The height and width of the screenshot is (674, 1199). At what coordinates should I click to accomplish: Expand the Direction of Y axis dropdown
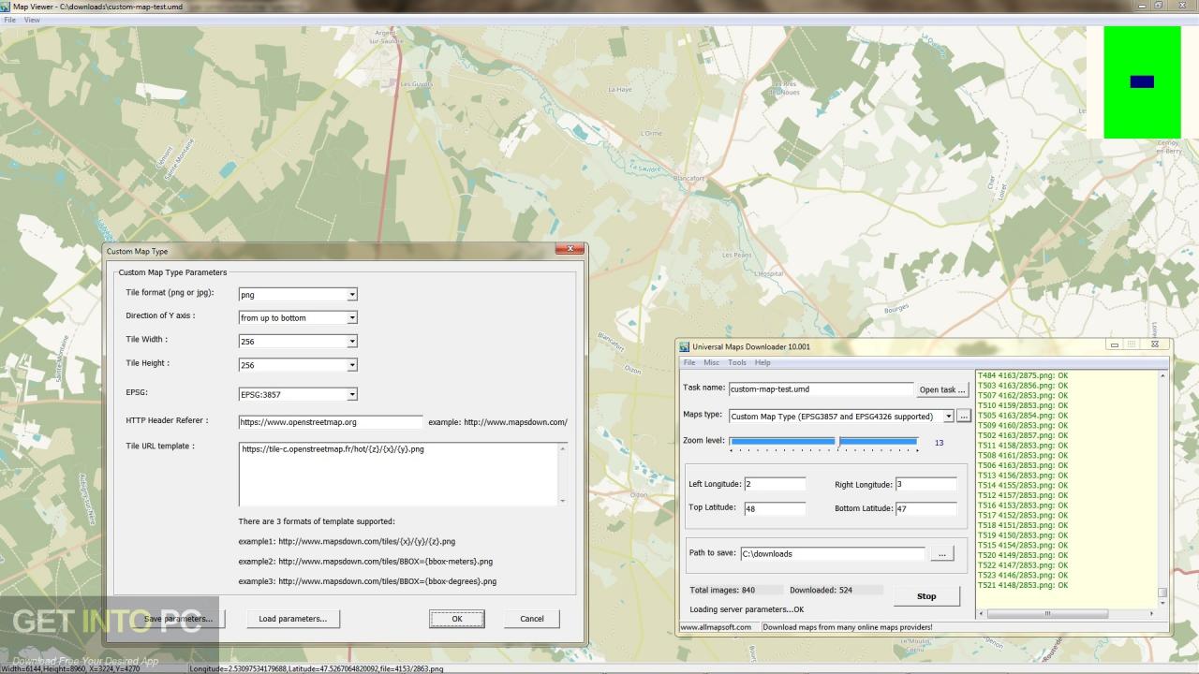click(x=352, y=317)
